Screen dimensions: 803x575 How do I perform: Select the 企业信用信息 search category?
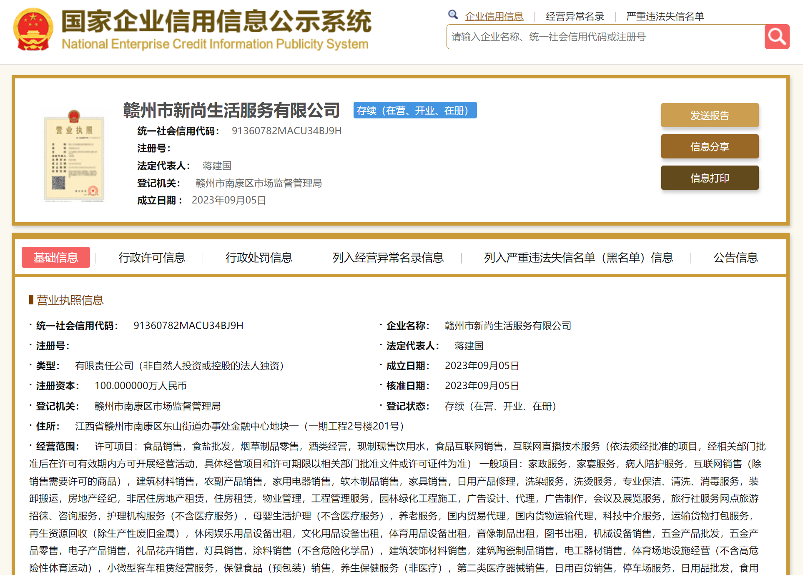tap(494, 16)
